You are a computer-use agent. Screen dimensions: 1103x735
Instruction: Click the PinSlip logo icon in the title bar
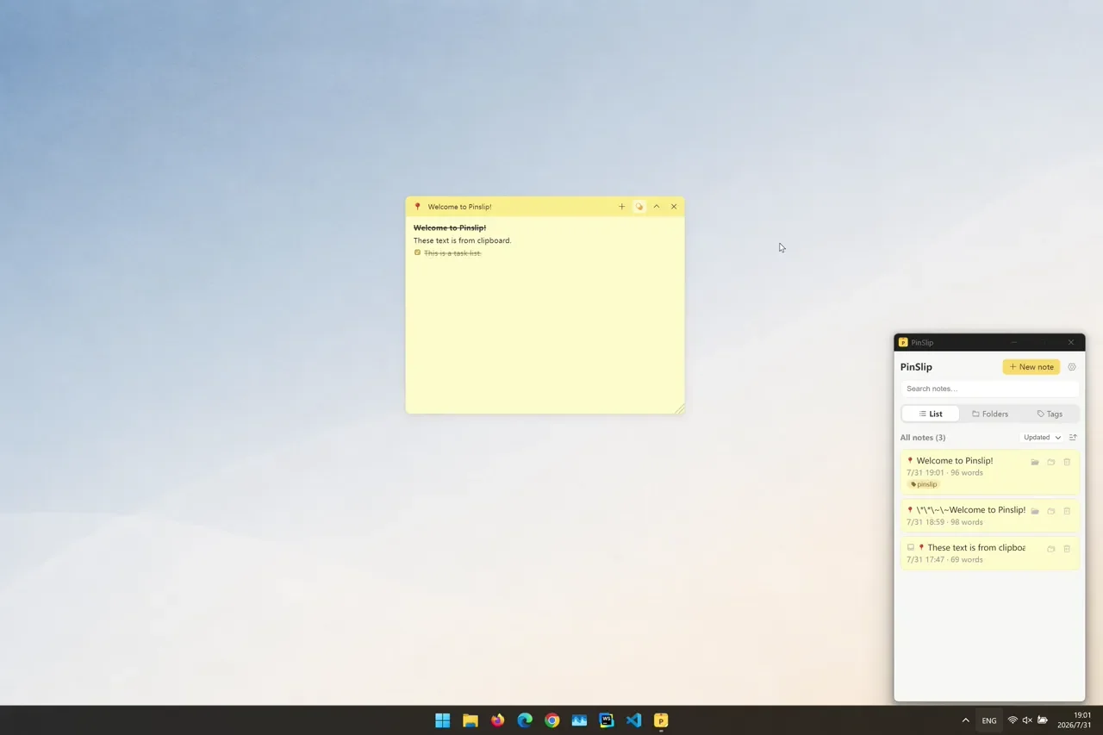(x=903, y=342)
